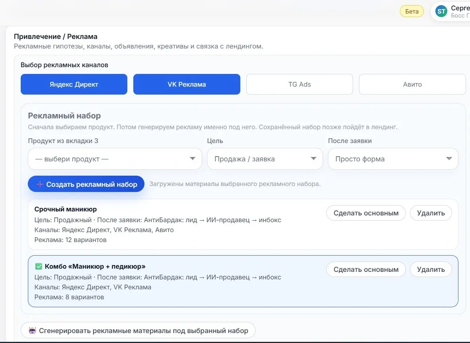
Task: Delete the Комбо «Маникюр + педикюр» set
Action: (x=431, y=269)
